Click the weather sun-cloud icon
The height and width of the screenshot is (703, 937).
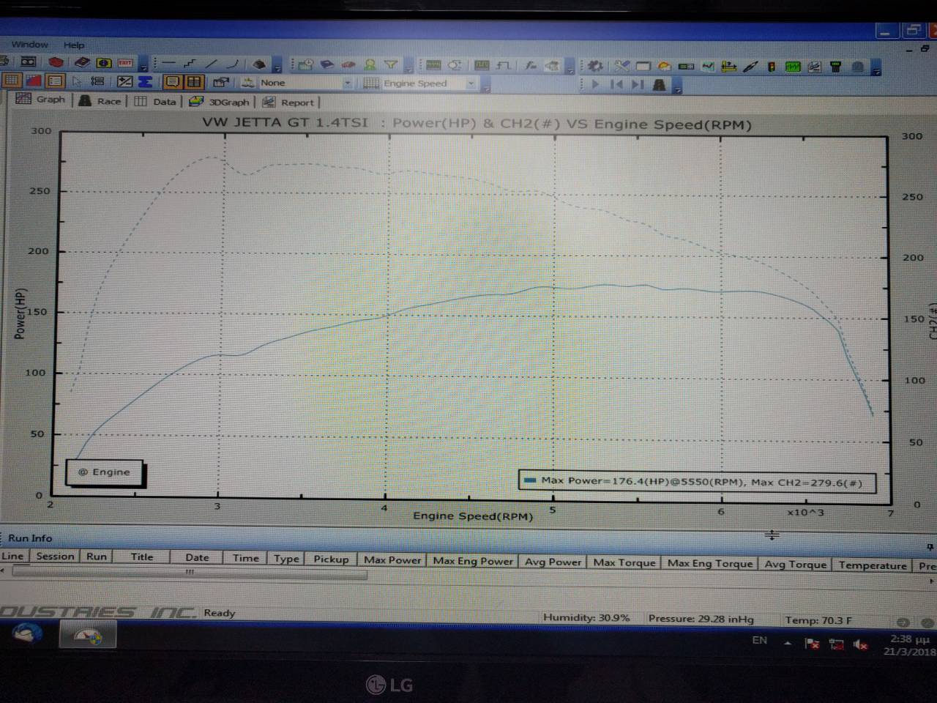665,67
